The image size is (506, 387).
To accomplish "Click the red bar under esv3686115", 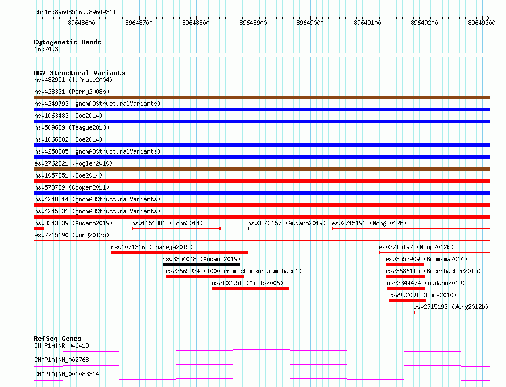I will (405, 277).
